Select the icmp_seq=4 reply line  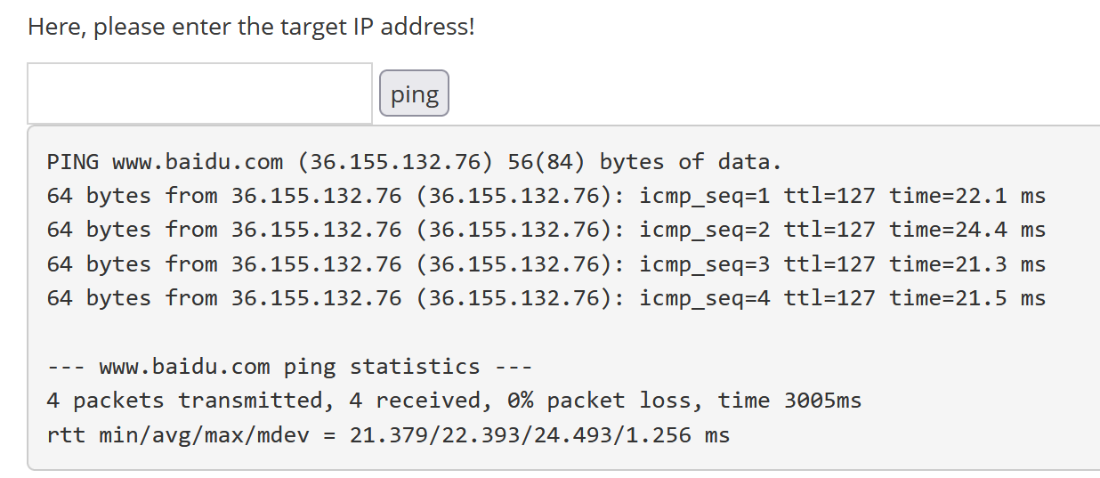tap(546, 298)
